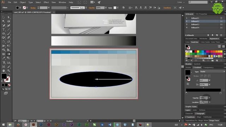Select the Line Segment tool

pos(8,30)
